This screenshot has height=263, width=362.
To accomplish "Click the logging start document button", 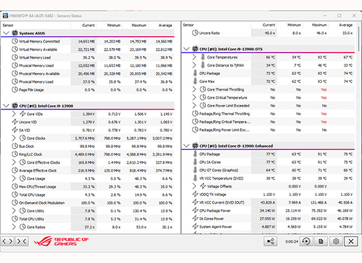I will (321, 241).
